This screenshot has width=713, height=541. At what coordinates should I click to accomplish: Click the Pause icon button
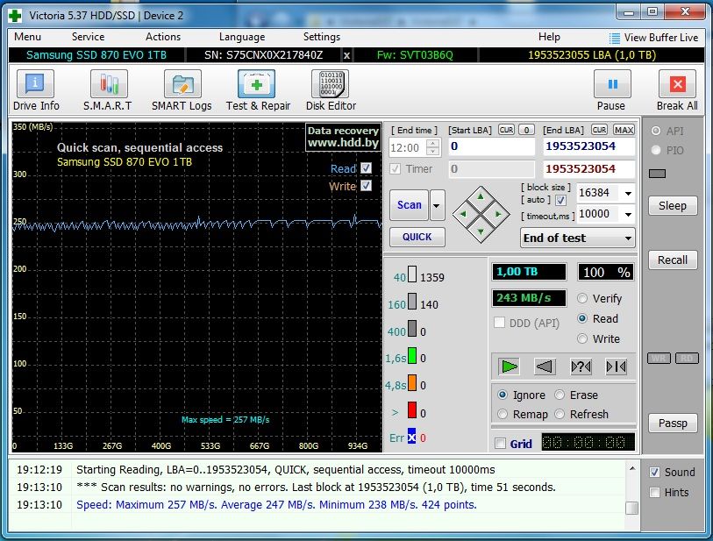tap(612, 83)
